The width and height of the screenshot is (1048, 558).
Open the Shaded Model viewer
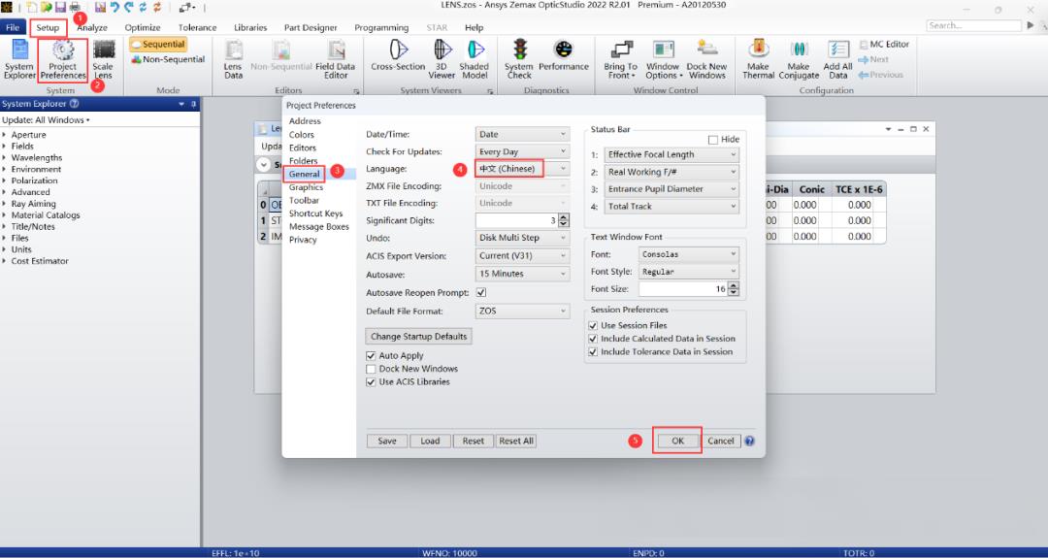(475, 59)
